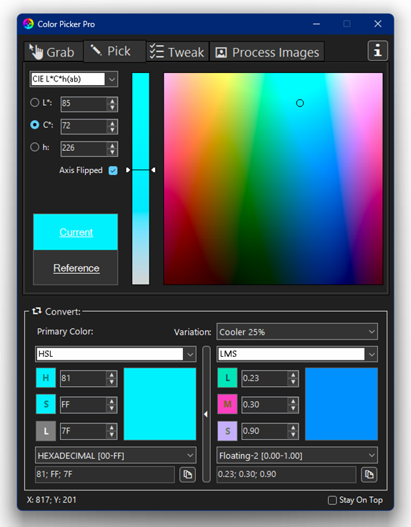
Task: Open the HEXADECIMAL [00-FF] format dropdown
Action: pyautogui.click(x=116, y=455)
